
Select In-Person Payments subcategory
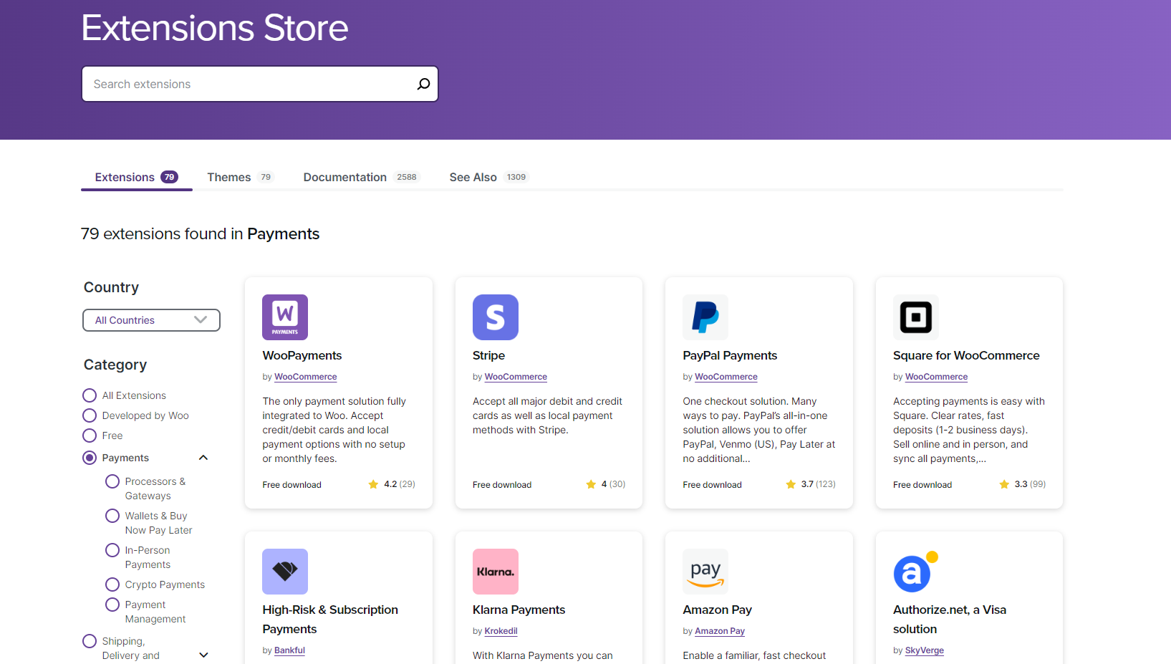112,550
